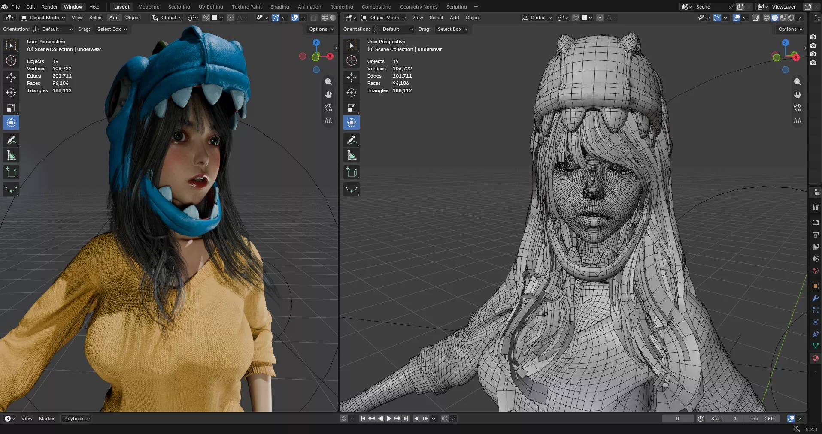The width and height of the screenshot is (822, 434).
Task: Click the zoom magnifier in left viewport
Action: tap(328, 82)
